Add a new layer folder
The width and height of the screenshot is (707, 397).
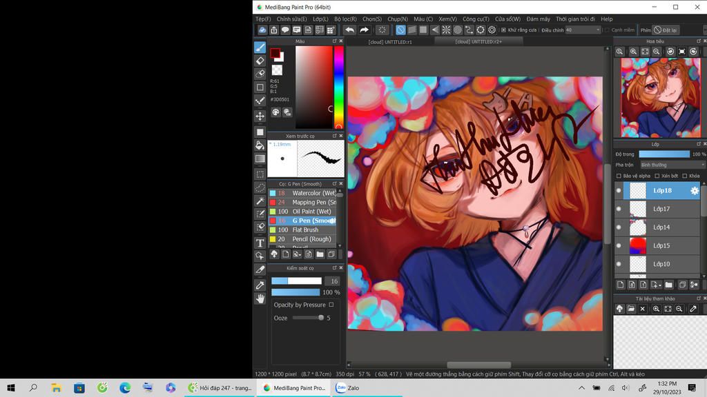click(x=668, y=285)
